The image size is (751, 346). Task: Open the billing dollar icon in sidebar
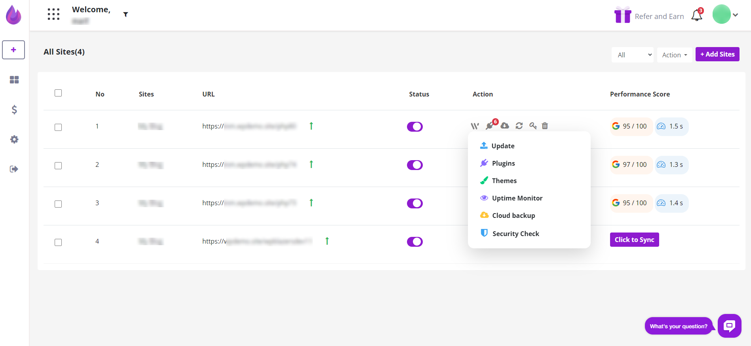point(14,110)
